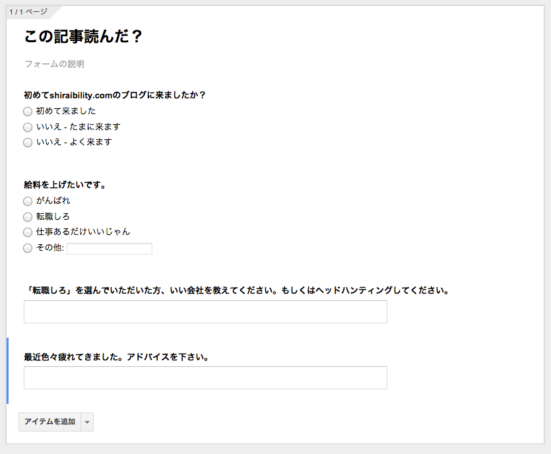
Task: Click the question title 給料を上げたいです。
Action: pos(65,185)
